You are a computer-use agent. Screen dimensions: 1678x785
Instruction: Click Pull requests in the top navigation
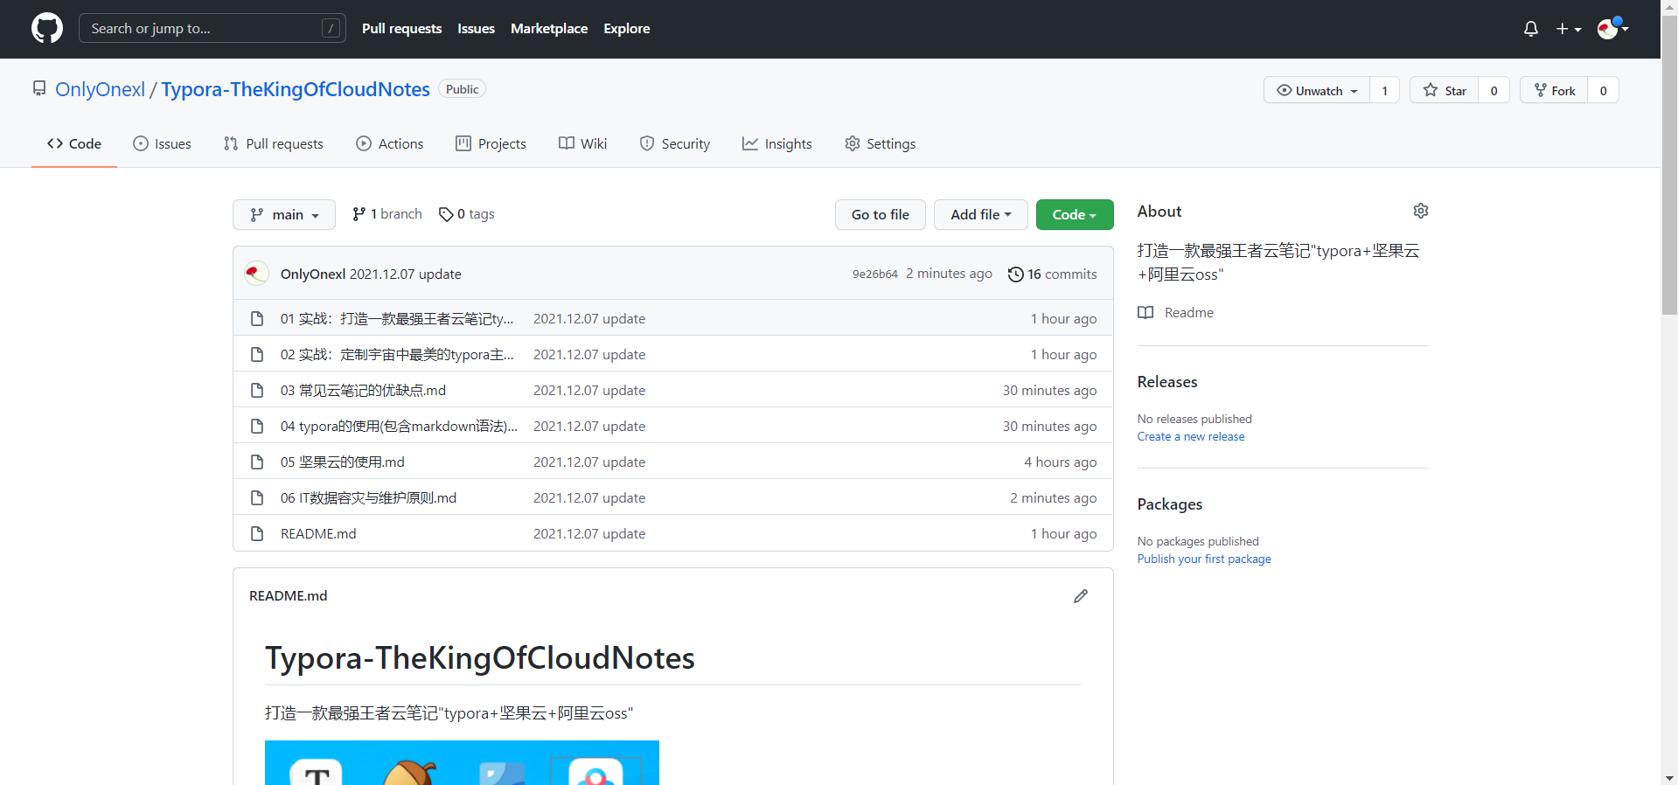pos(401,28)
